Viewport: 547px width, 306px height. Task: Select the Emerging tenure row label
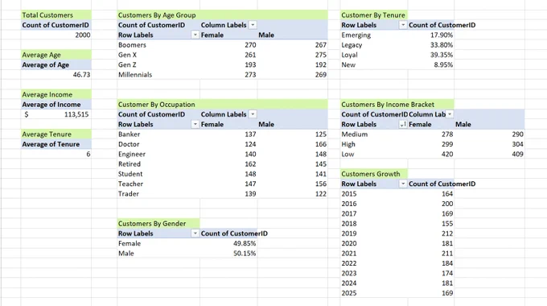click(x=373, y=35)
